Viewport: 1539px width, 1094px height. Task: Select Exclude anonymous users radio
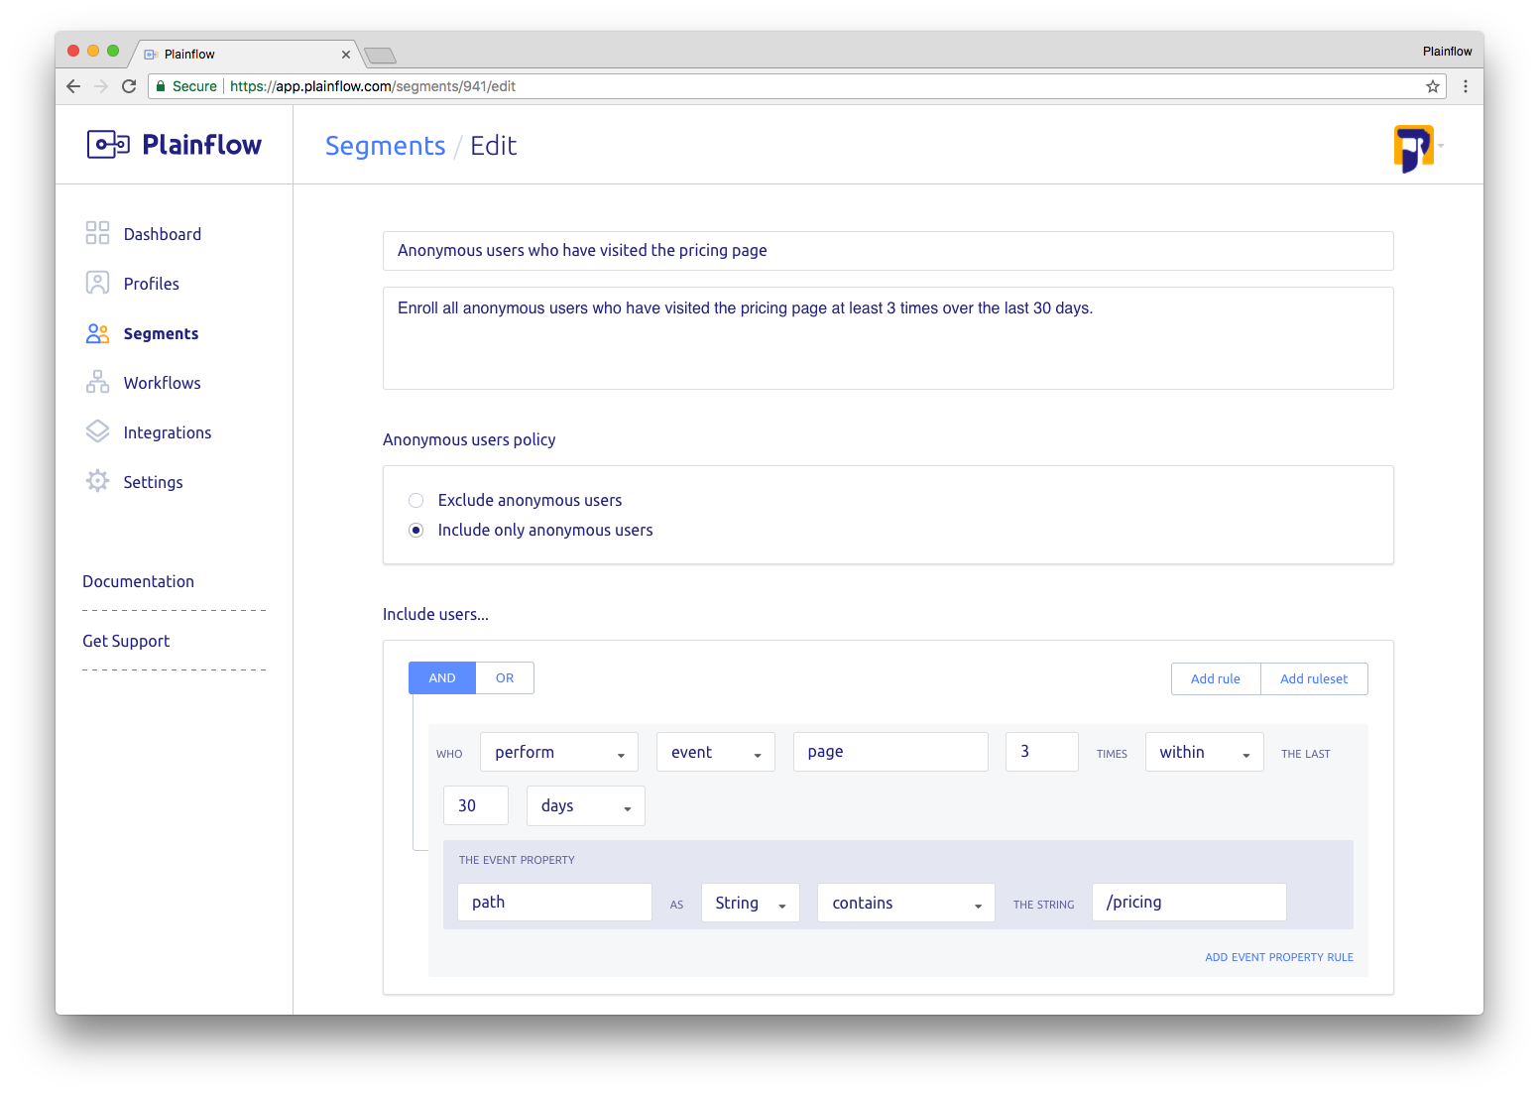coord(416,500)
